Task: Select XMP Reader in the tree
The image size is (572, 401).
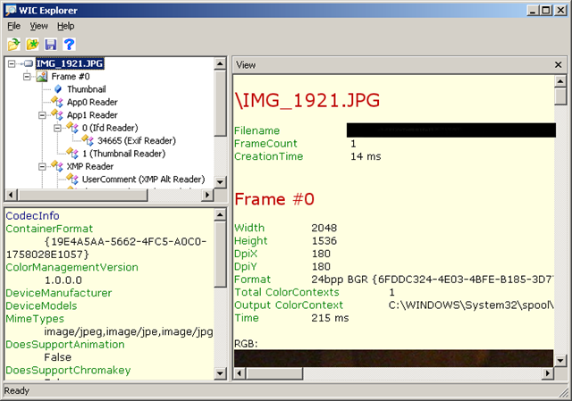Action: (x=90, y=166)
